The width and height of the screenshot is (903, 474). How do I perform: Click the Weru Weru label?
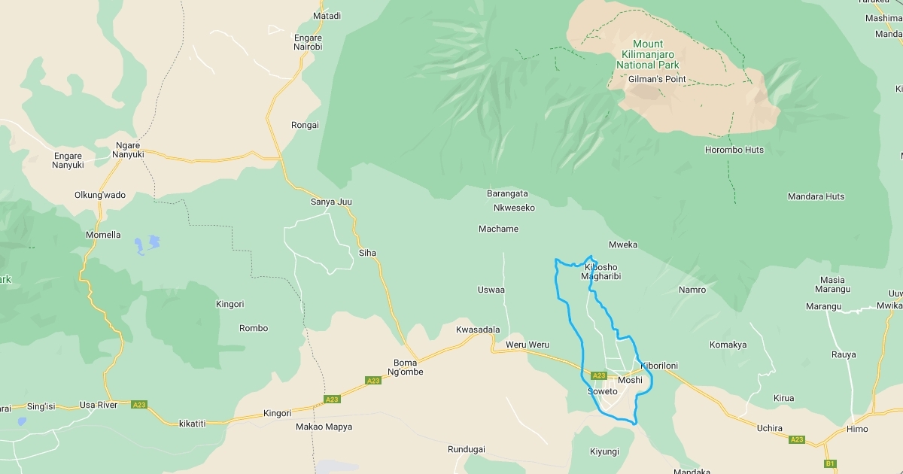coord(528,345)
